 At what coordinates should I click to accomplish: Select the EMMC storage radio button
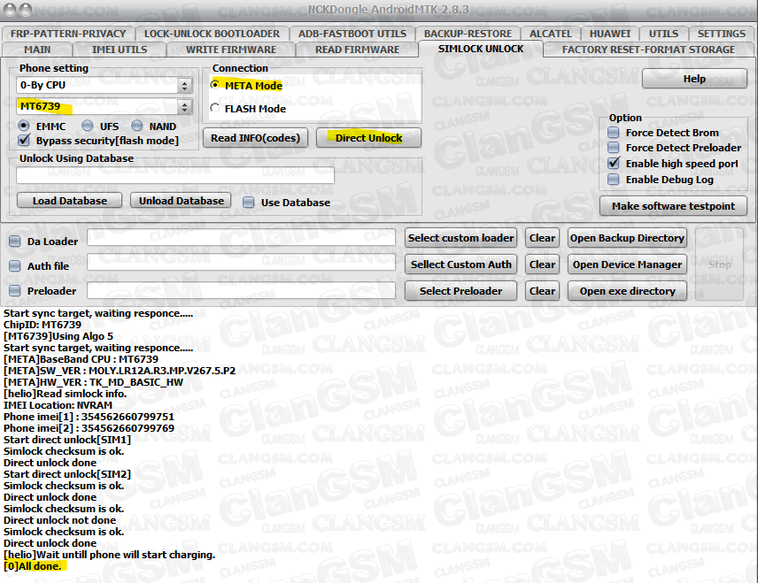point(24,127)
